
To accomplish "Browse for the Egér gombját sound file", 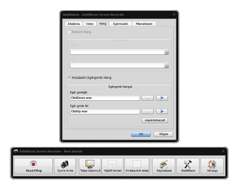I will (148, 98).
